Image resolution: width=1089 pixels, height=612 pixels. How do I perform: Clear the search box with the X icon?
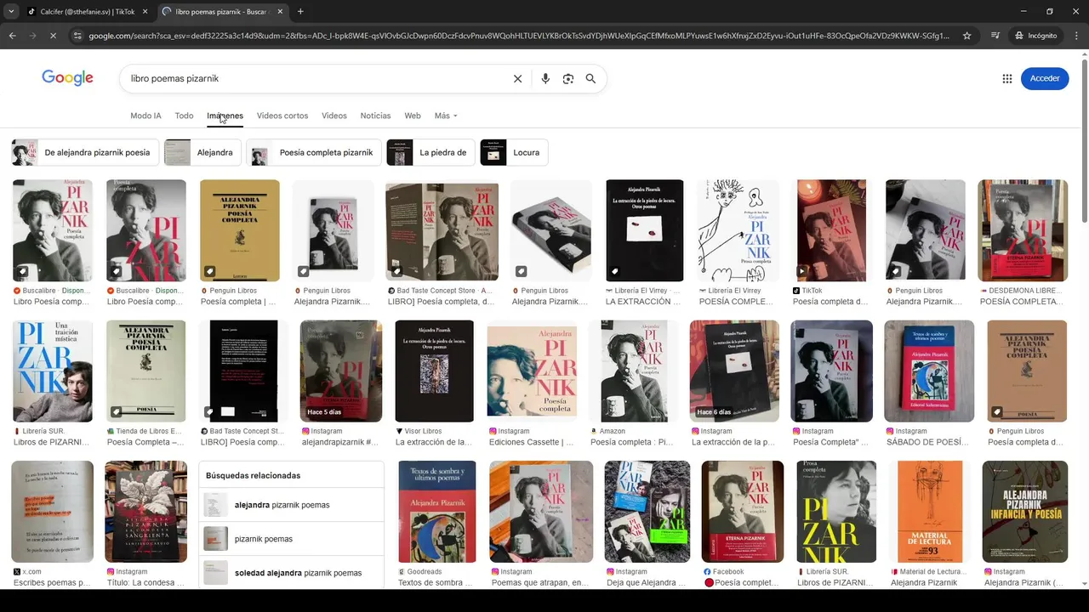pos(517,78)
